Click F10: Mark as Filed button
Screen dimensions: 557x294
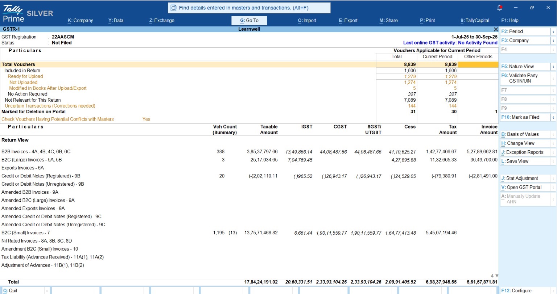(525, 117)
